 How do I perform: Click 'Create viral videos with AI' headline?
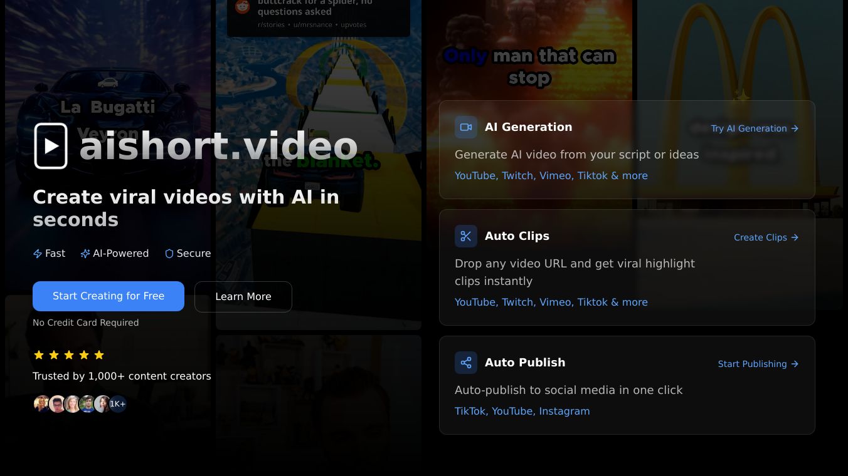pyautogui.click(x=186, y=209)
